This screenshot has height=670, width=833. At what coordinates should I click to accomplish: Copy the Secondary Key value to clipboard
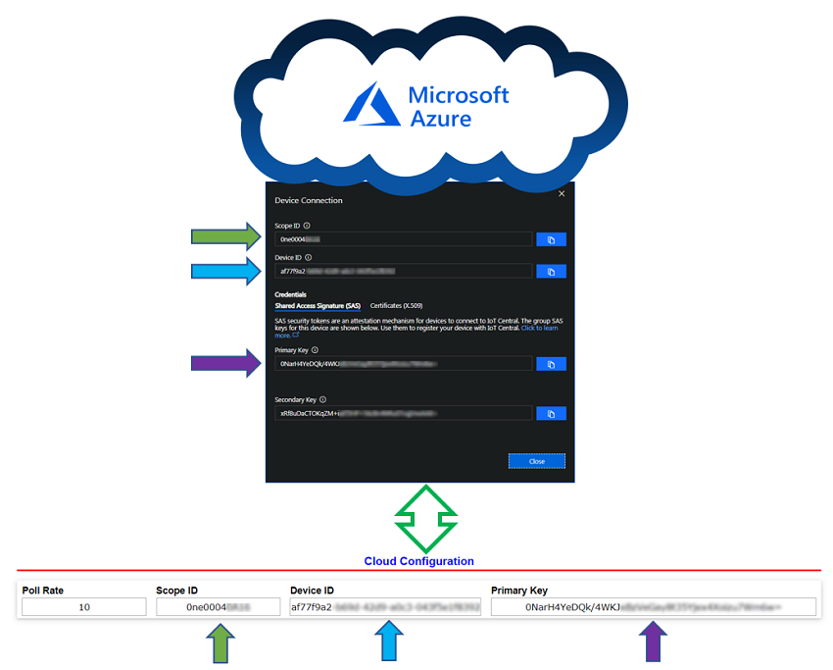pos(551,414)
